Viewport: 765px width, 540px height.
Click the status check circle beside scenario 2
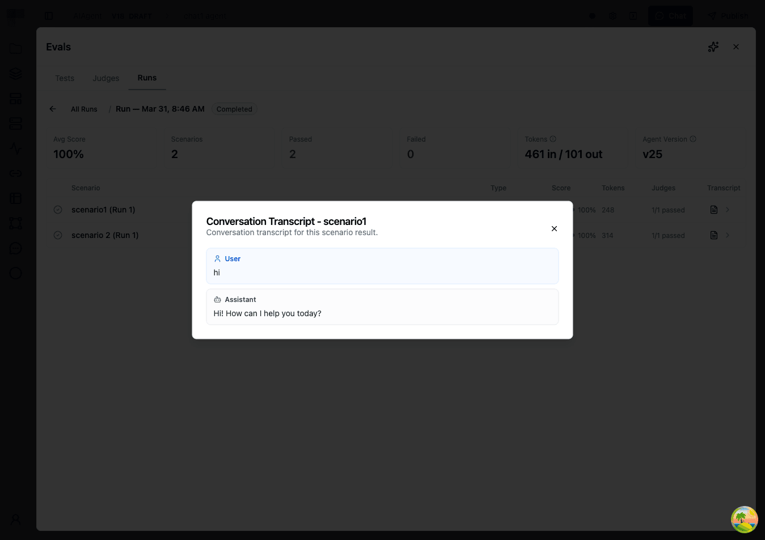coord(57,235)
